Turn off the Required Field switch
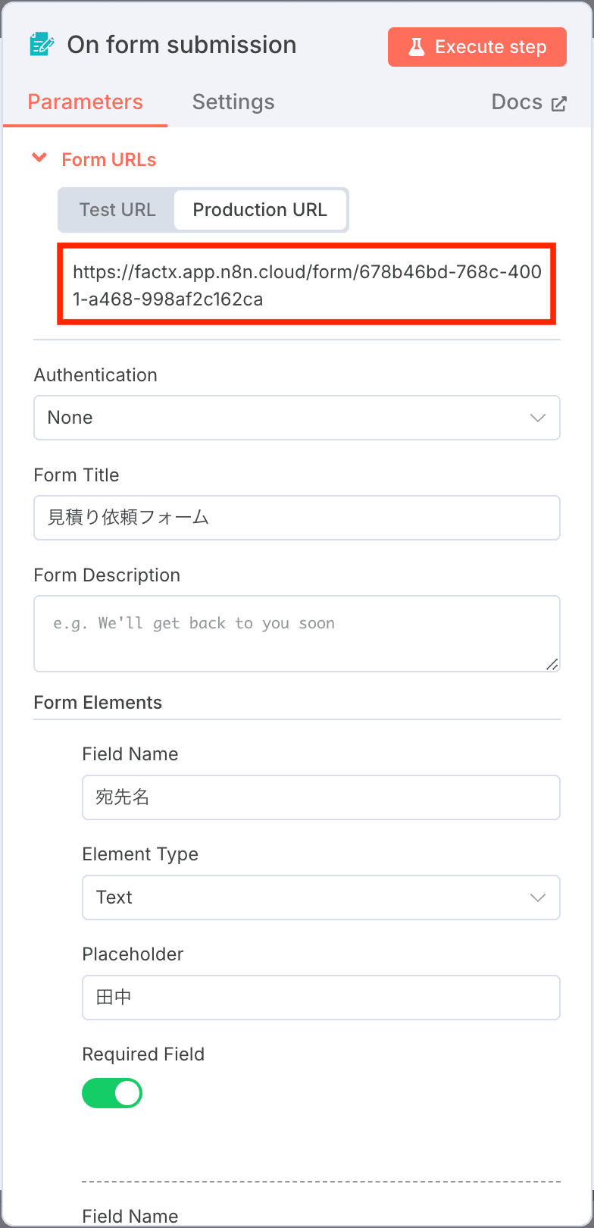This screenshot has height=1228, width=594. click(x=112, y=1093)
